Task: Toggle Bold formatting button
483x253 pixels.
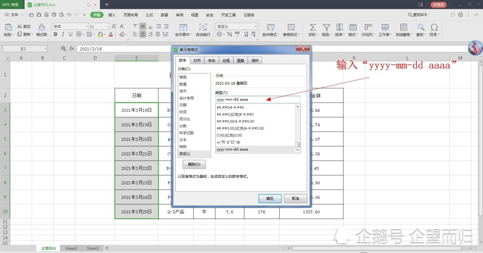Action: point(56,34)
